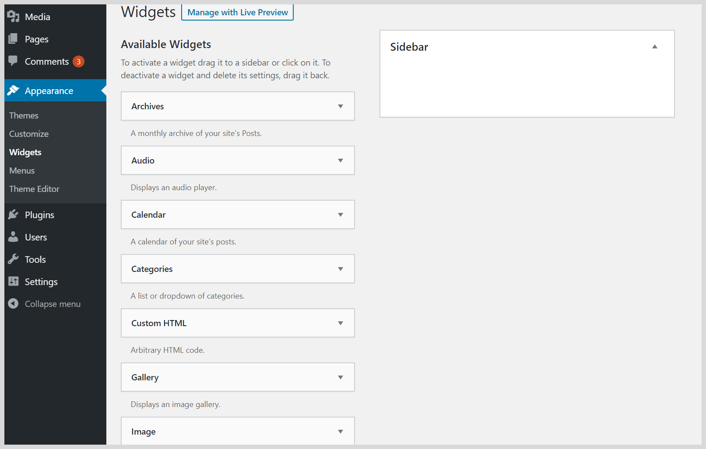This screenshot has height=449, width=706.
Task: Open the Users menu
Action: pos(55,237)
